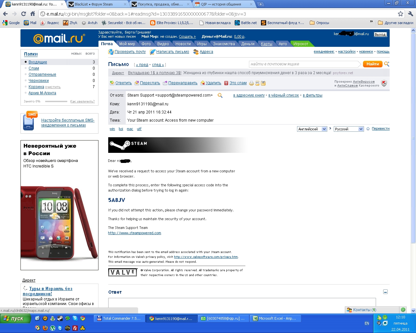
Task: Click the Chrome back arrow
Action: [5, 14]
